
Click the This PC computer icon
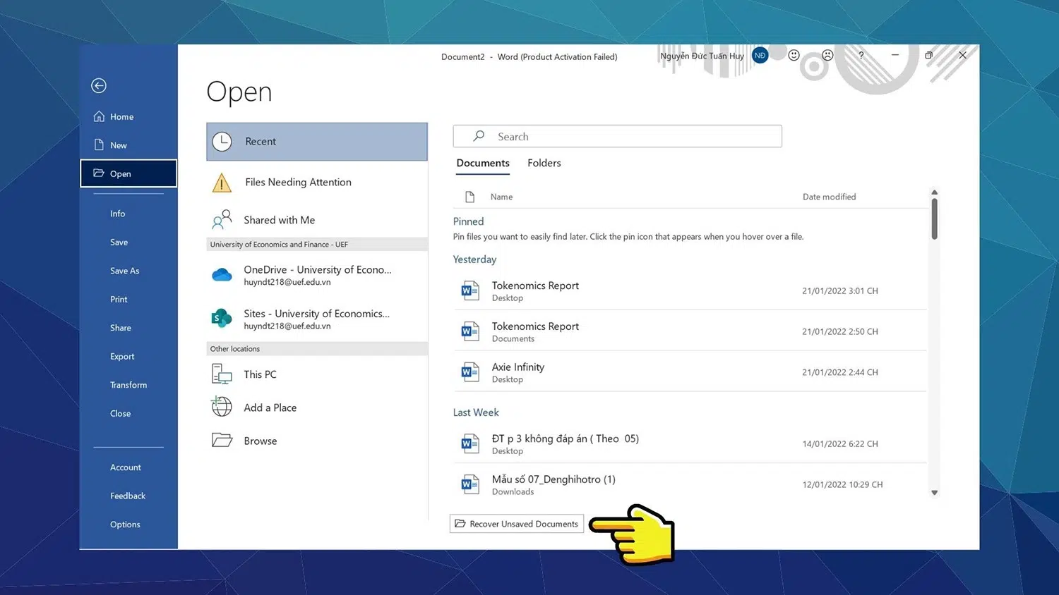coord(222,374)
